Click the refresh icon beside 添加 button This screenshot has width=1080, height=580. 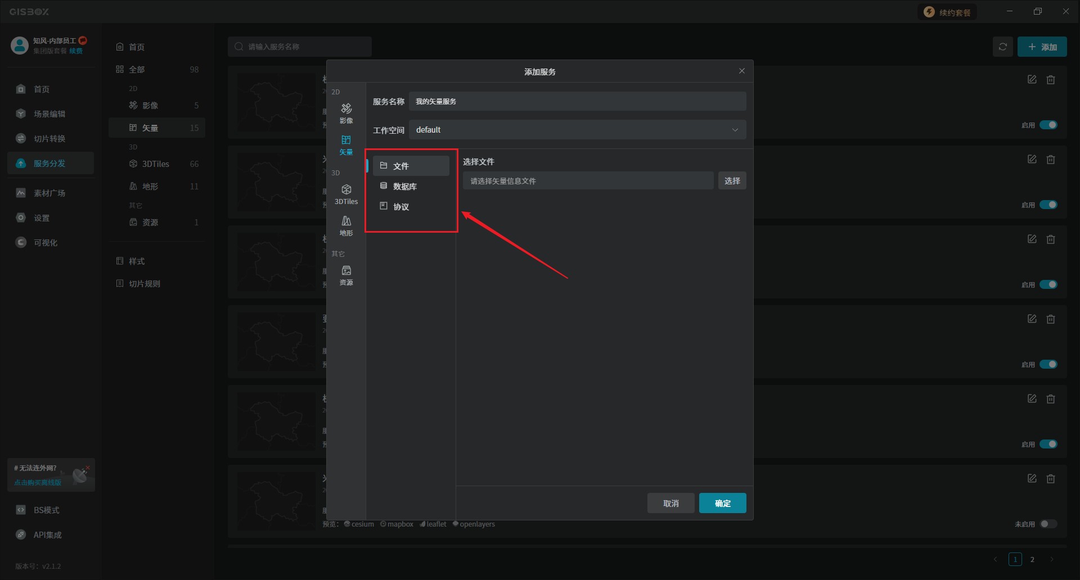point(1002,47)
